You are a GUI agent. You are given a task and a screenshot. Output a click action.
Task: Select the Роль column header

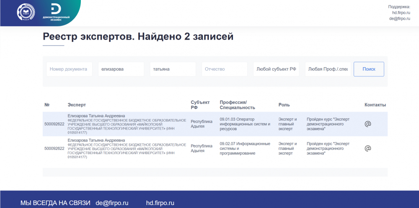(x=284, y=105)
